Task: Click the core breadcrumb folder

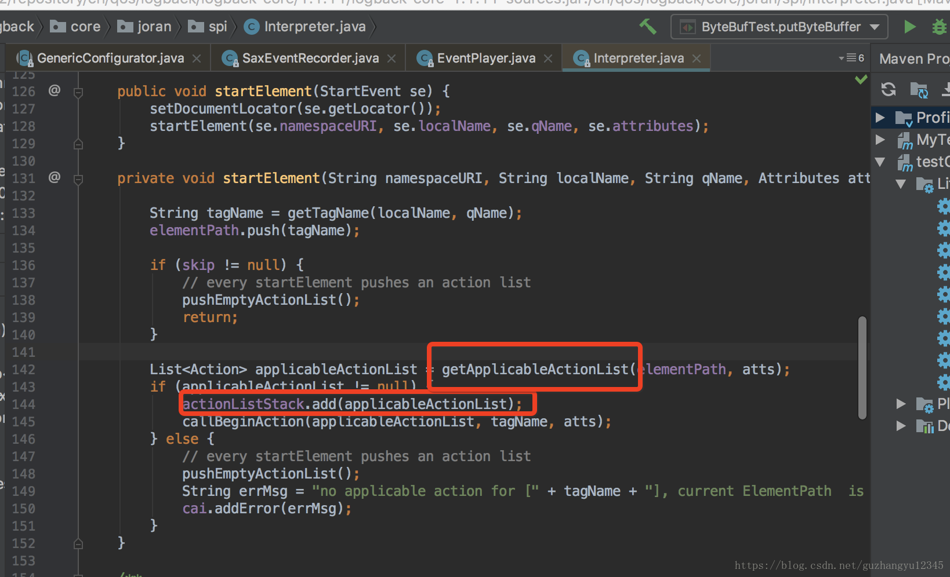Action: click(75, 27)
